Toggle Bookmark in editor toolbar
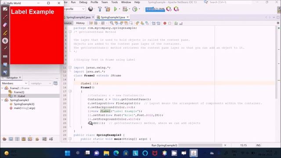The image size is (281, 158). tap(147, 23)
